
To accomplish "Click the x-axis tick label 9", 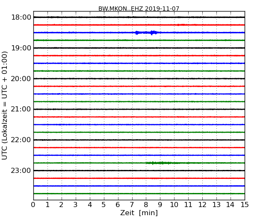I will point(160,204).
